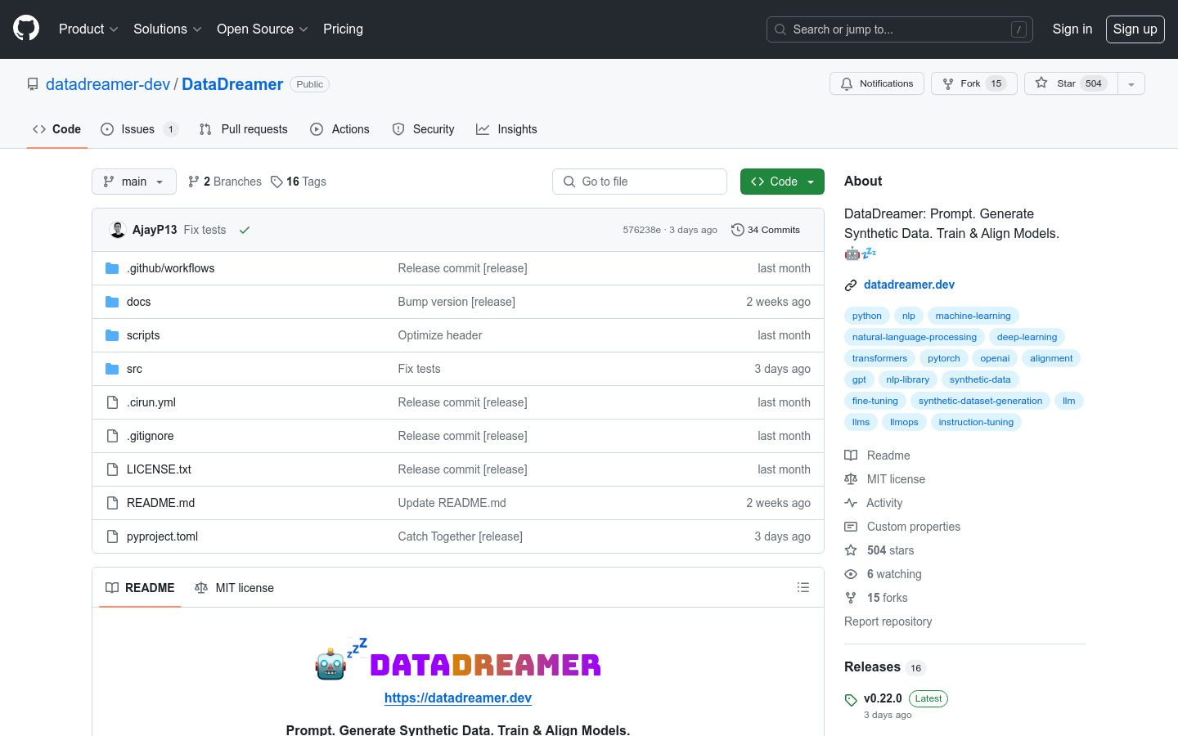Image resolution: width=1178 pixels, height=736 pixels.
Task: Open the src folder
Action: pyautogui.click(x=134, y=369)
